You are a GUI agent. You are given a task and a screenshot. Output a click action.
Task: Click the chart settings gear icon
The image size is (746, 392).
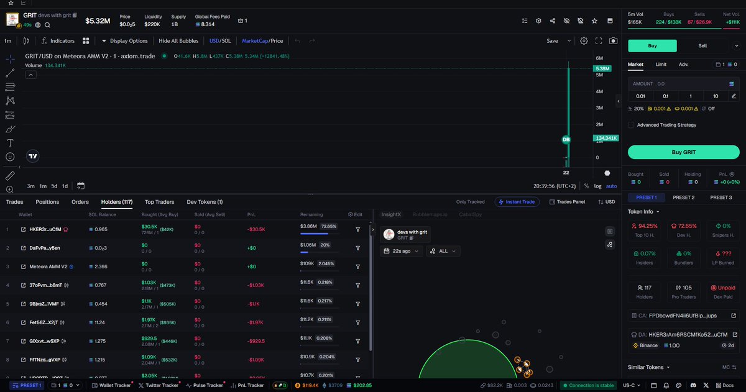click(584, 41)
